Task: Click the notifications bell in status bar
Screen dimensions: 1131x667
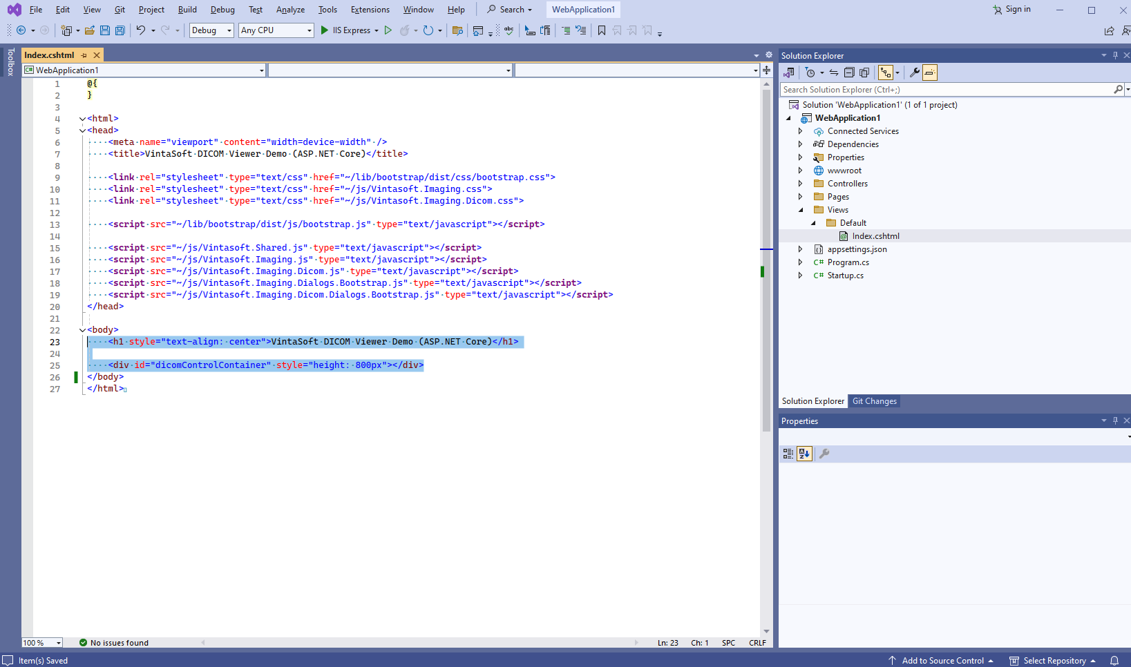Action: click(x=1114, y=661)
